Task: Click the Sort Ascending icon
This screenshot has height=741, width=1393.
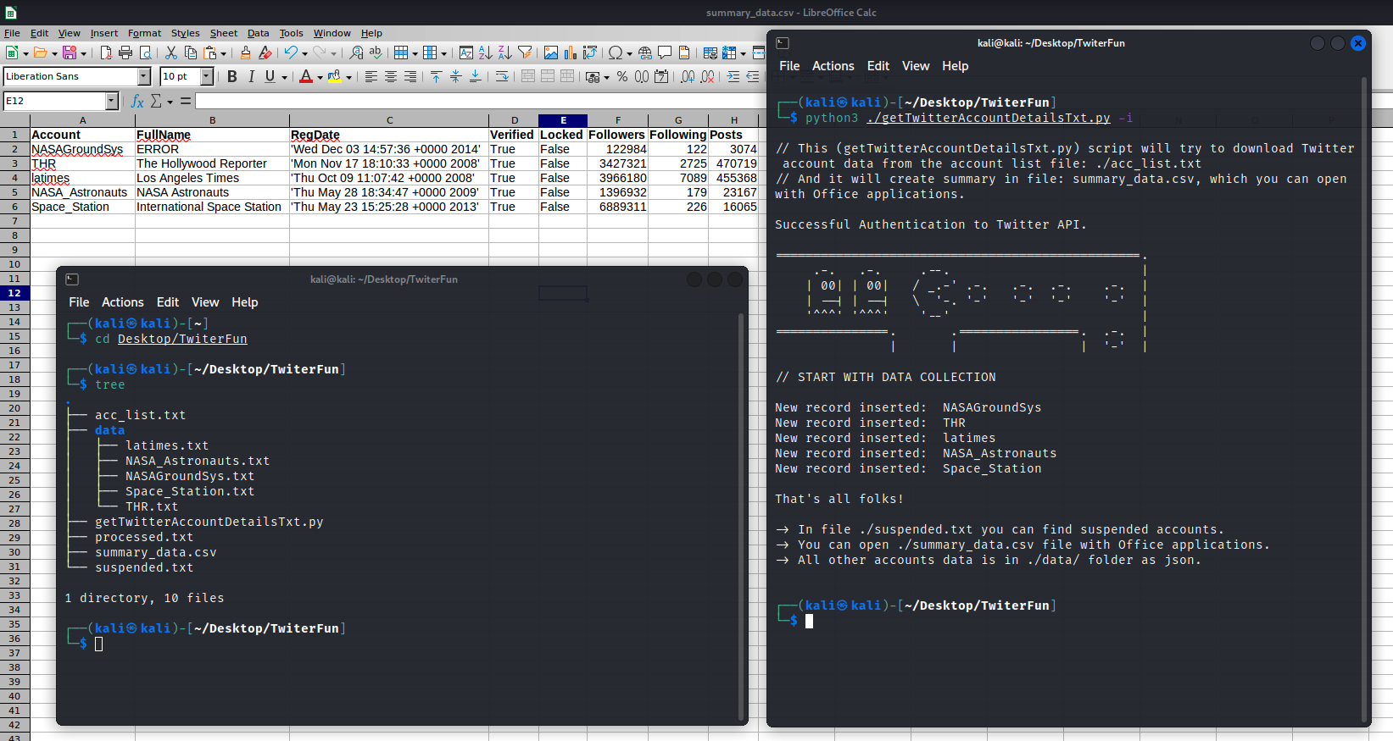Action: pos(485,53)
